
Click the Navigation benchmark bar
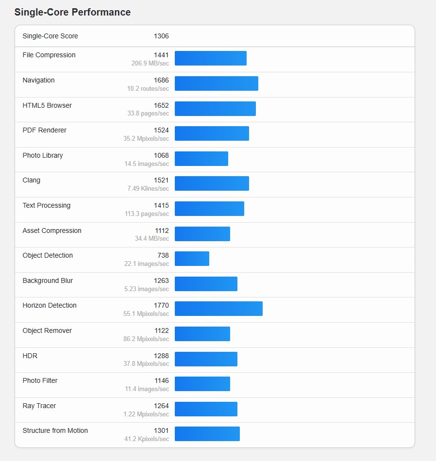(217, 83)
